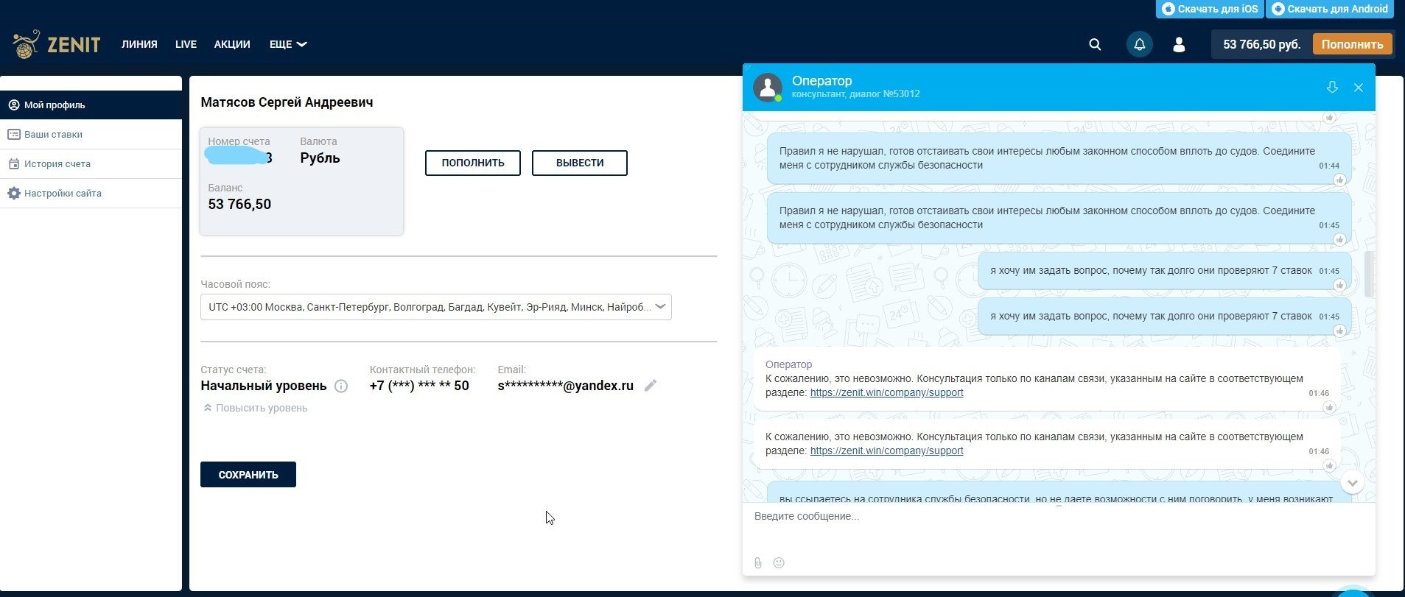Click info icon next to Начальный уровень
1405x597 pixels.
(x=341, y=386)
